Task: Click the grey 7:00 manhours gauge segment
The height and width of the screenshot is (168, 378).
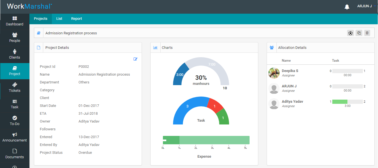Action: coord(212,64)
